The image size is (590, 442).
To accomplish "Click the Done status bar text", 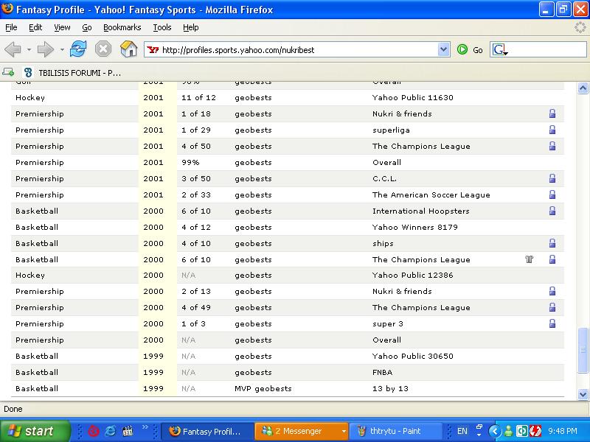I will (13, 409).
